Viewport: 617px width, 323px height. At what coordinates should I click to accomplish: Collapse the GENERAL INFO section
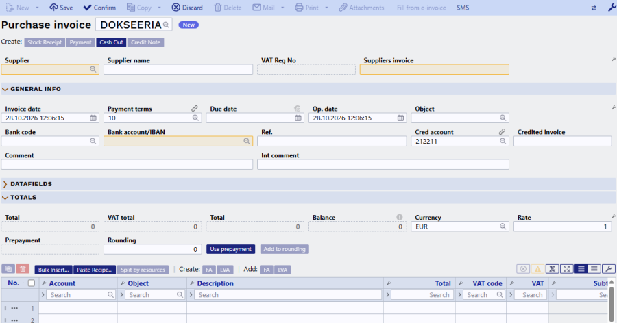coord(5,89)
